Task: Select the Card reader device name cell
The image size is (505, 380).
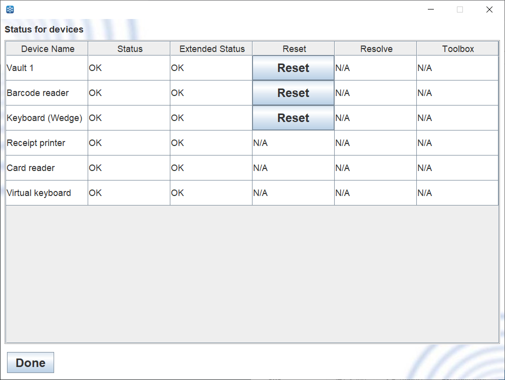Action: 31,168
